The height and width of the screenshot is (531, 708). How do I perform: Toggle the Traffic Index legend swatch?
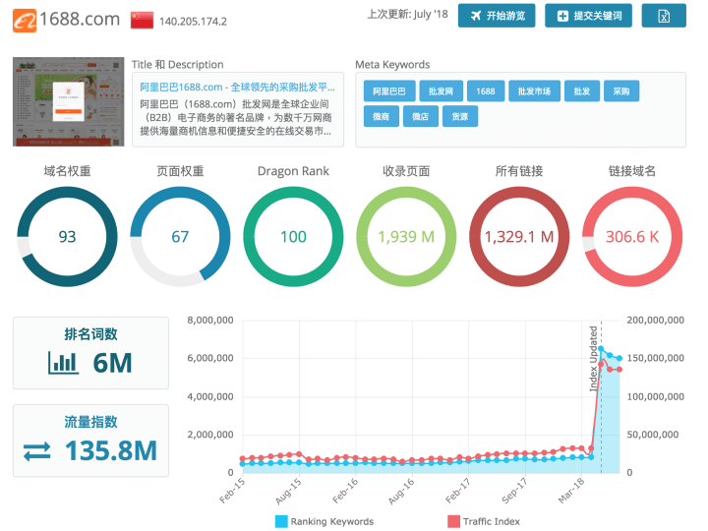tap(453, 521)
